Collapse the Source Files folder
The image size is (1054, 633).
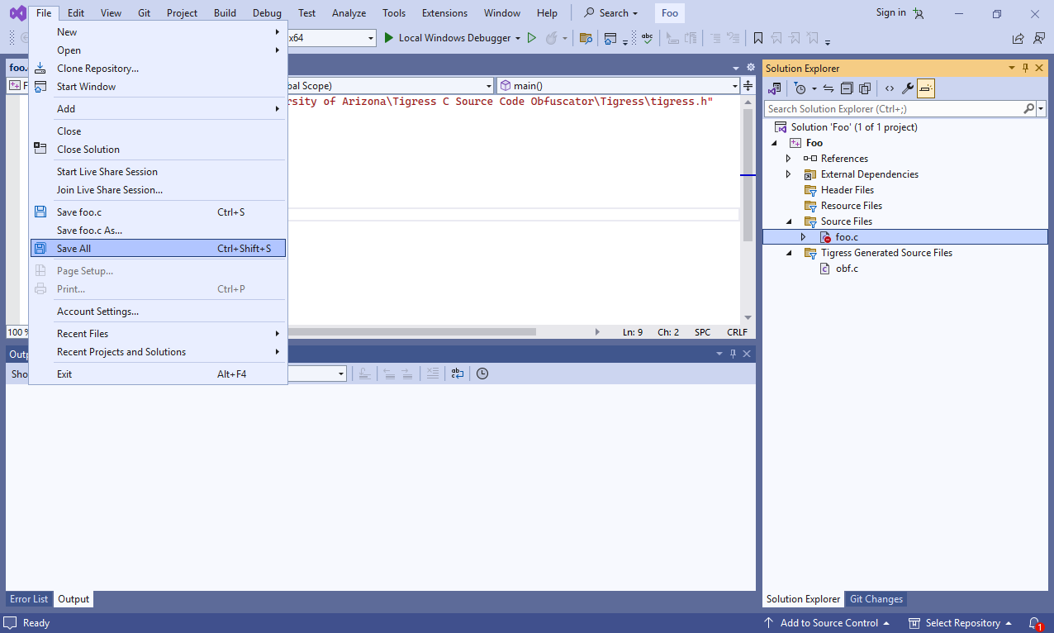pos(788,221)
